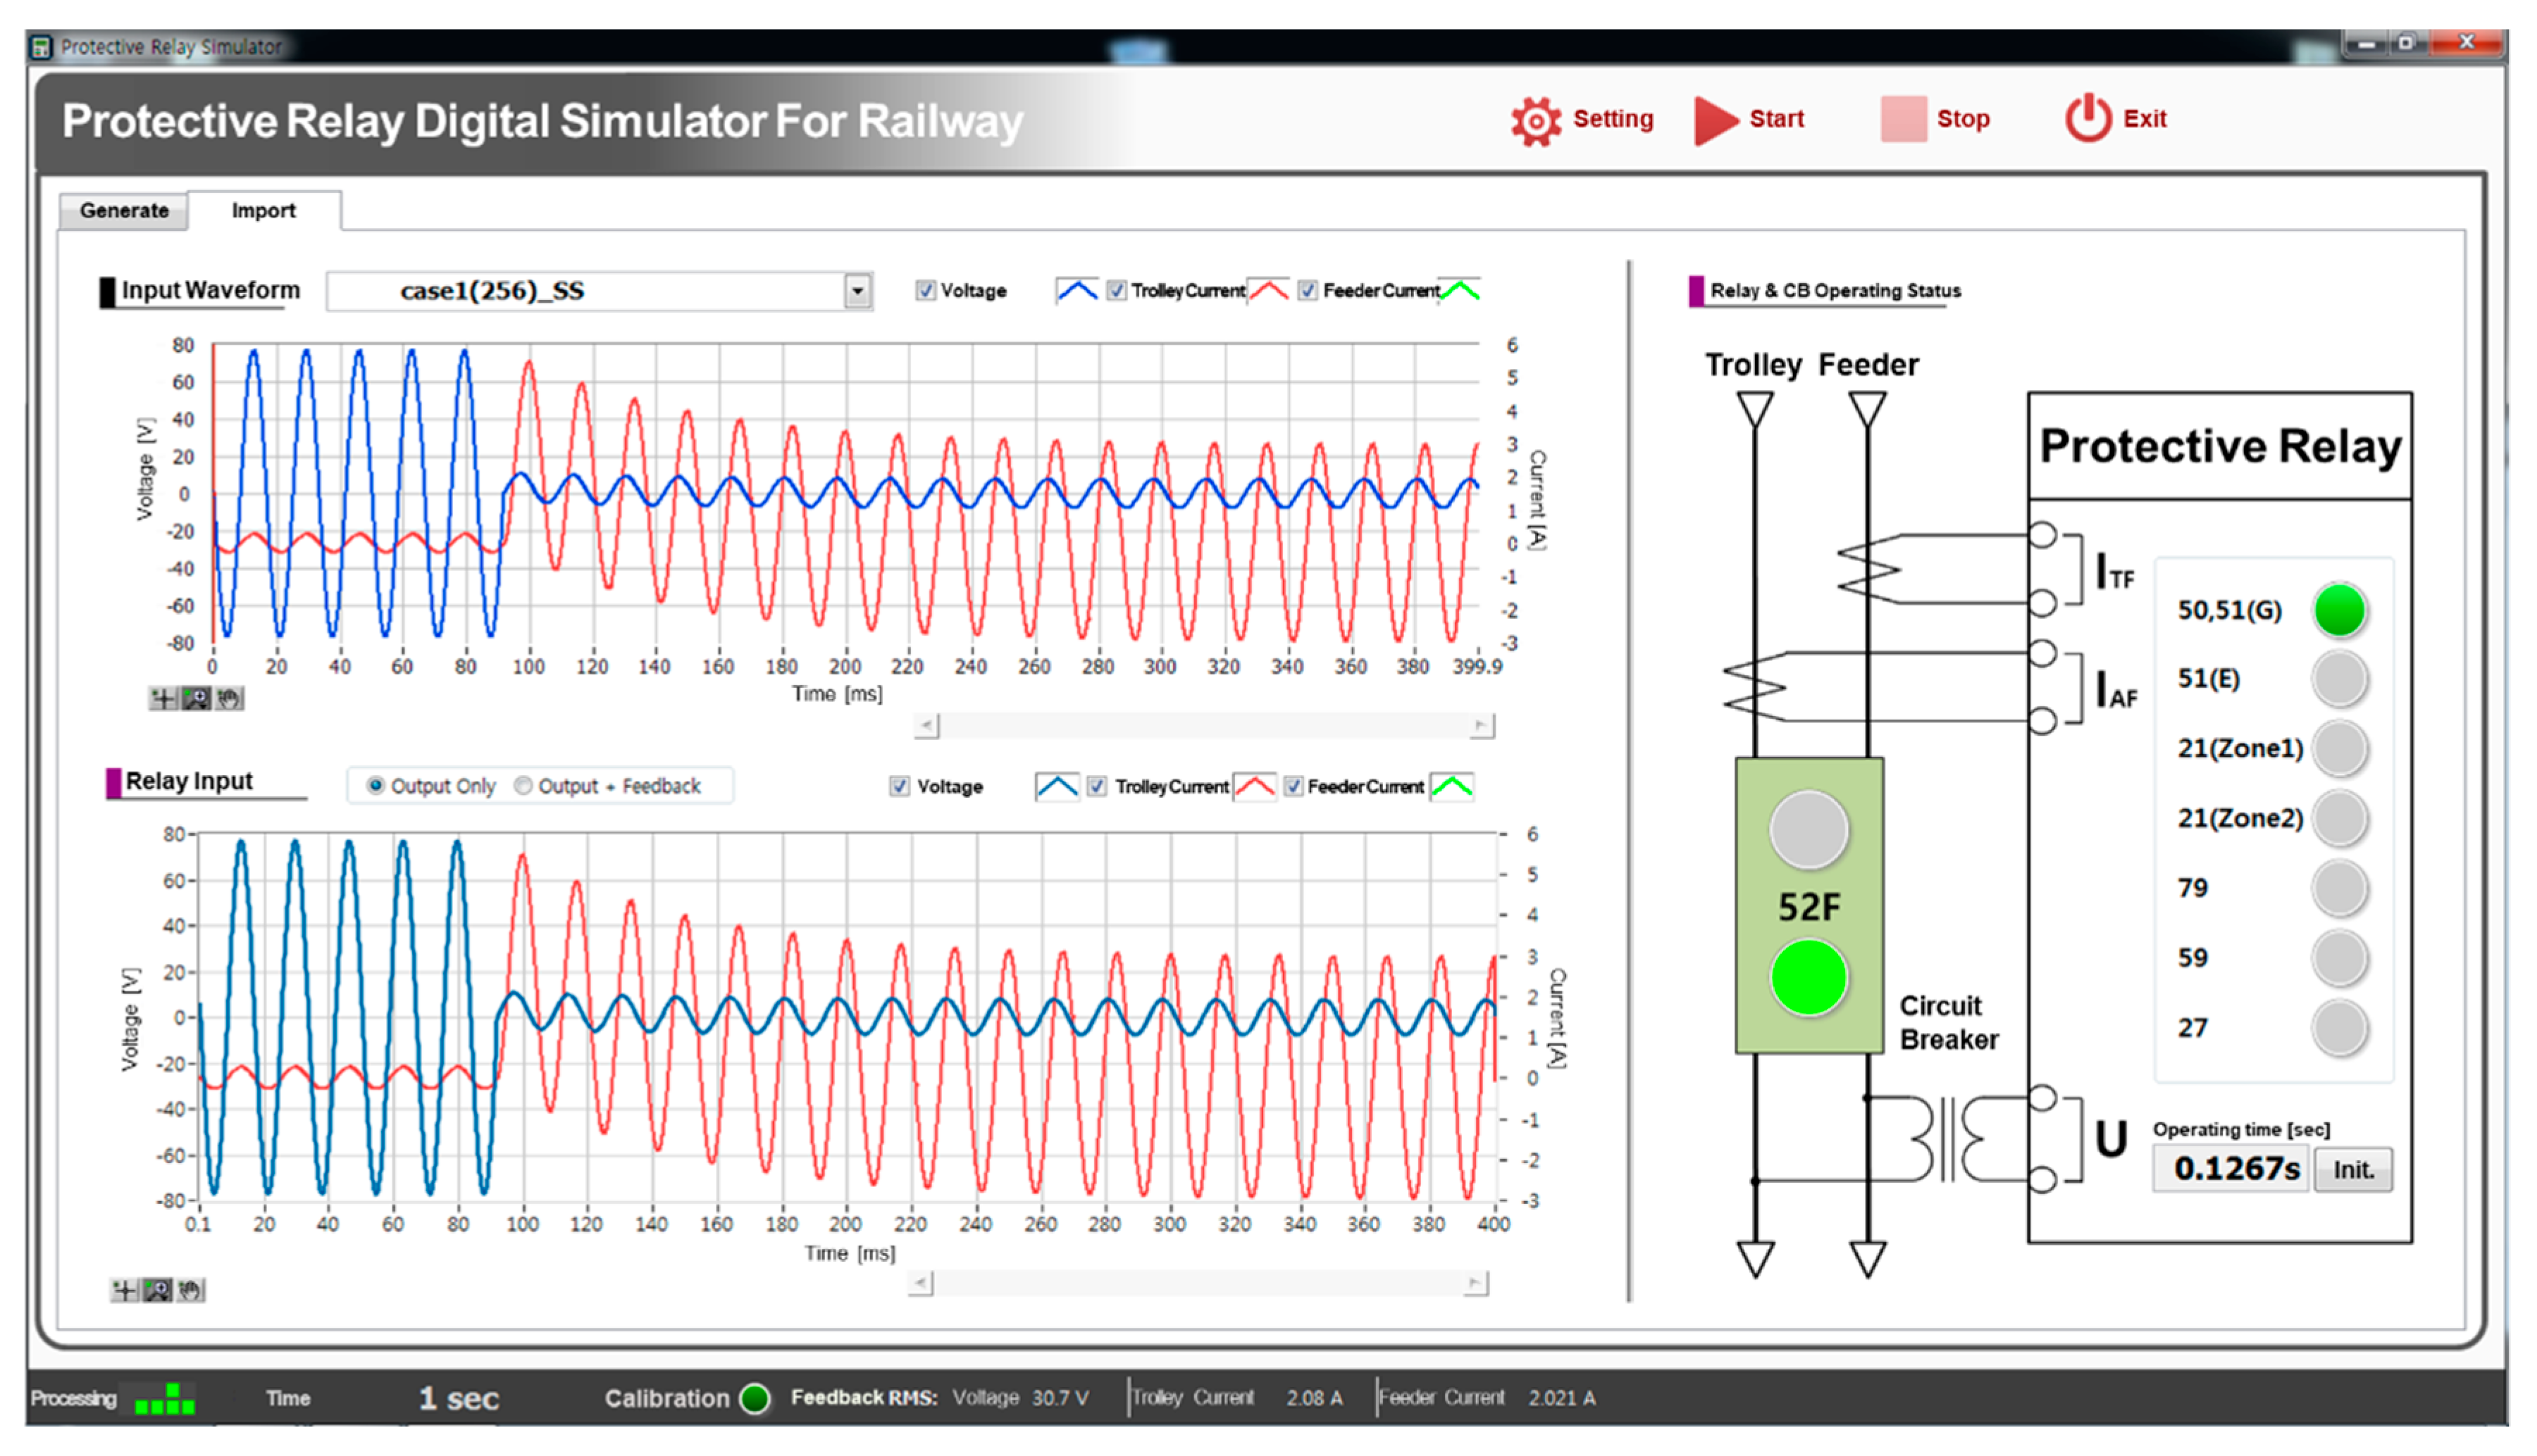The image size is (2537, 1456).
Task: Click the Exit power icon
Action: [2087, 119]
